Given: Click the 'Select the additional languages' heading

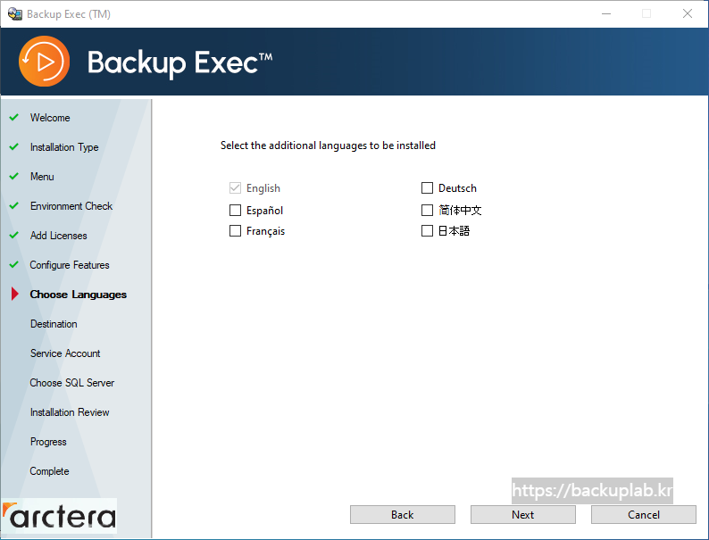Looking at the screenshot, I should [x=328, y=145].
